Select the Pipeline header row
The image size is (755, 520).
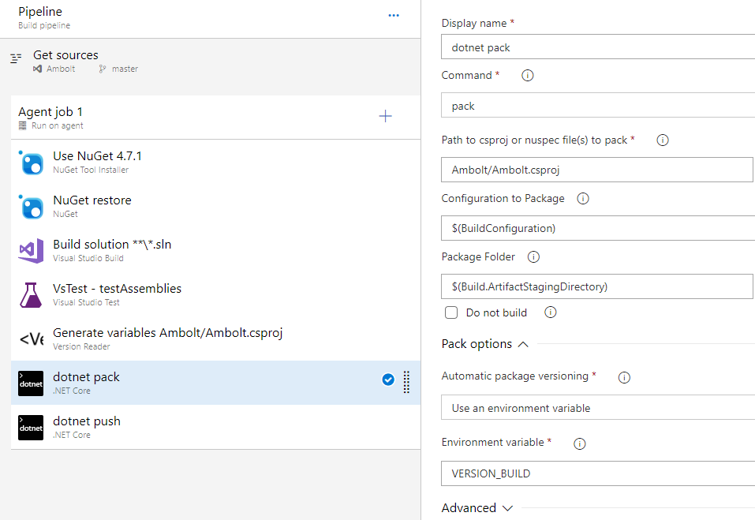tap(211, 18)
